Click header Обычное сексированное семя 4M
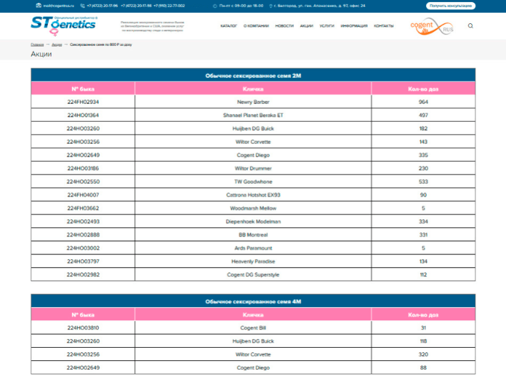 pyautogui.click(x=253, y=302)
